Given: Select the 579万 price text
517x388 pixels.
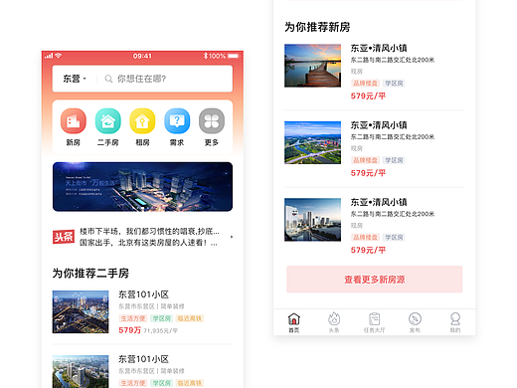Looking at the screenshot, I should pyautogui.click(x=130, y=330).
